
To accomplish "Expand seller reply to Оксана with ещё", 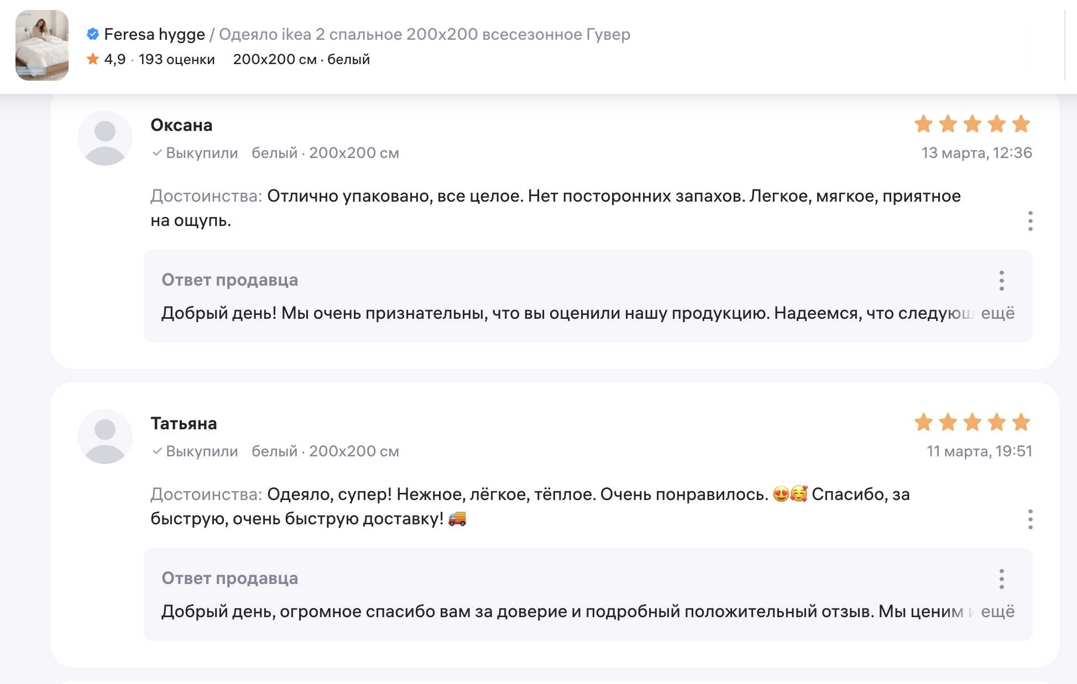I will click(x=997, y=313).
